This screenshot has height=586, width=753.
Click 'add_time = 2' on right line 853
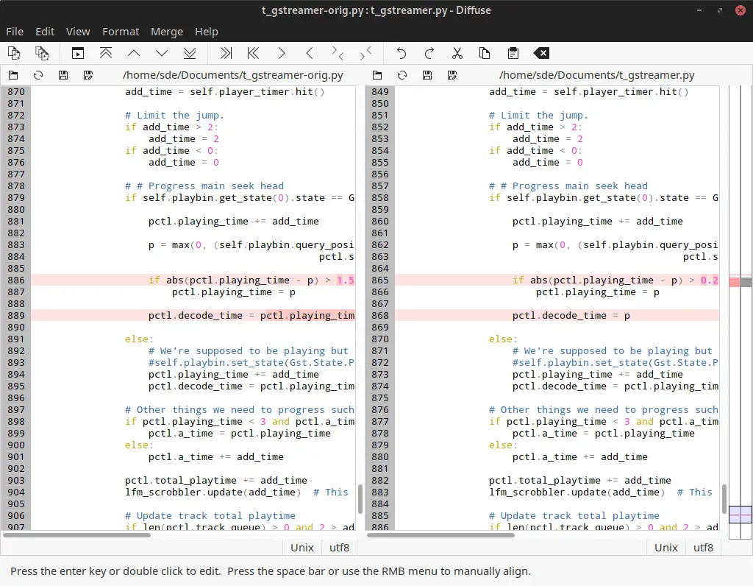click(x=547, y=139)
